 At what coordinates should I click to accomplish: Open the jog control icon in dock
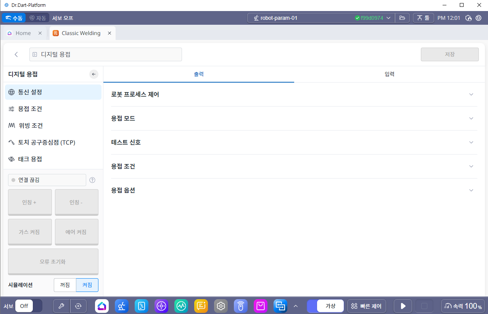pyautogui.click(x=161, y=306)
